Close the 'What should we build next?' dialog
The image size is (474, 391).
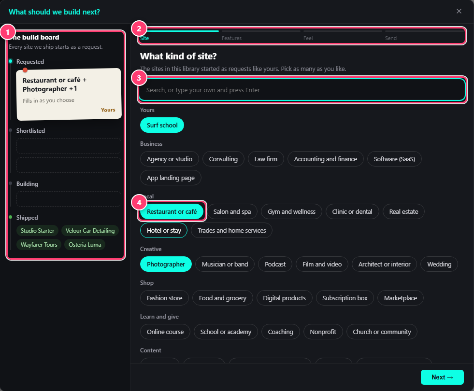tap(459, 12)
